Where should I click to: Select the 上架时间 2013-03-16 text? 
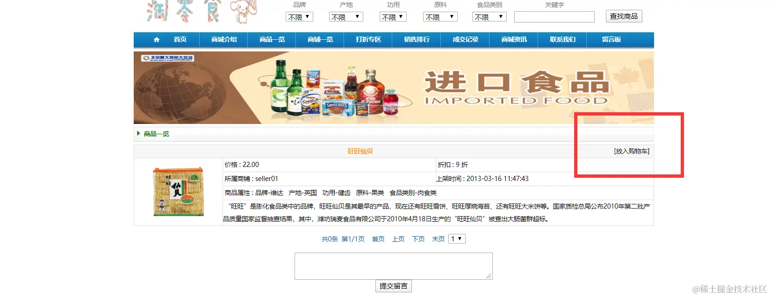(x=482, y=179)
